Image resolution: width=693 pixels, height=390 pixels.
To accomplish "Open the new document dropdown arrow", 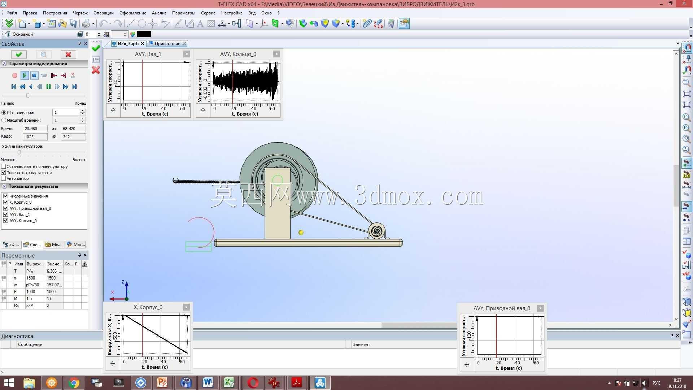I will (x=29, y=24).
